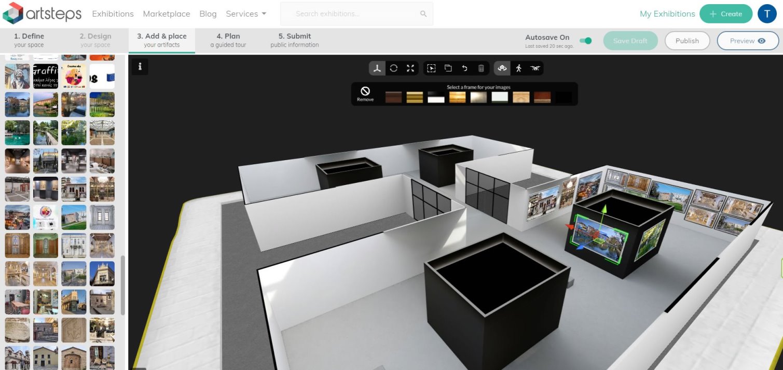
Task: Click the undo arrow icon
Action: (464, 68)
